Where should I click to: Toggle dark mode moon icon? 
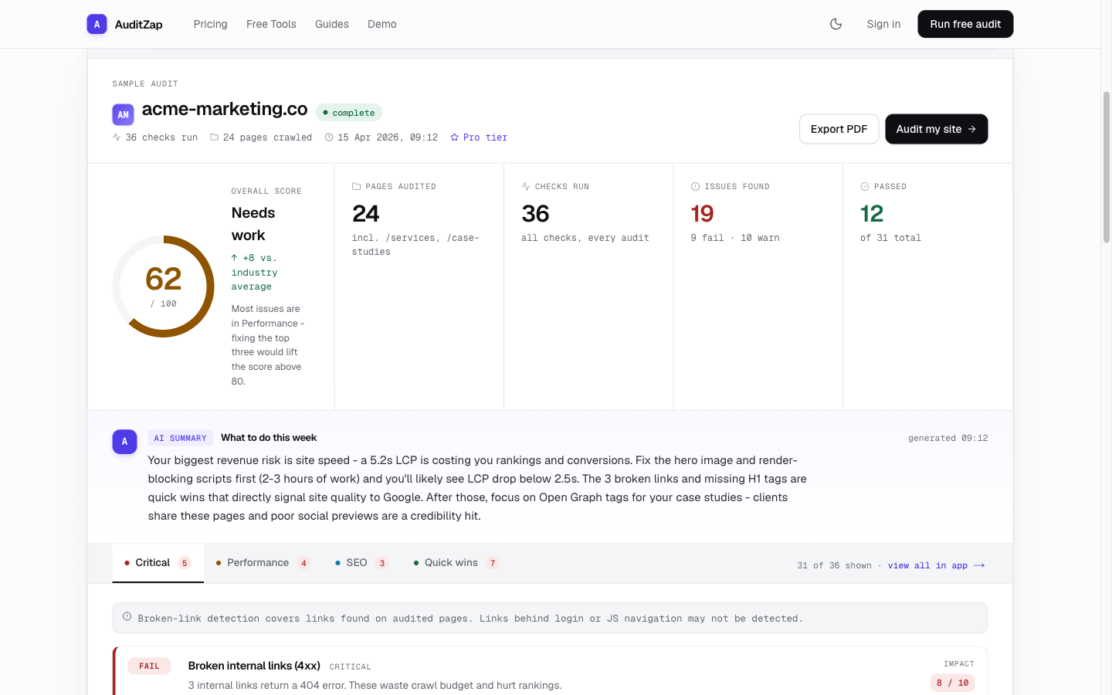point(836,24)
